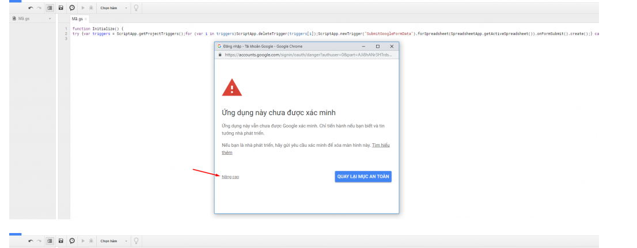
Task: Click the "Nâng cao" advanced link
Action: click(x=230, y=177)
